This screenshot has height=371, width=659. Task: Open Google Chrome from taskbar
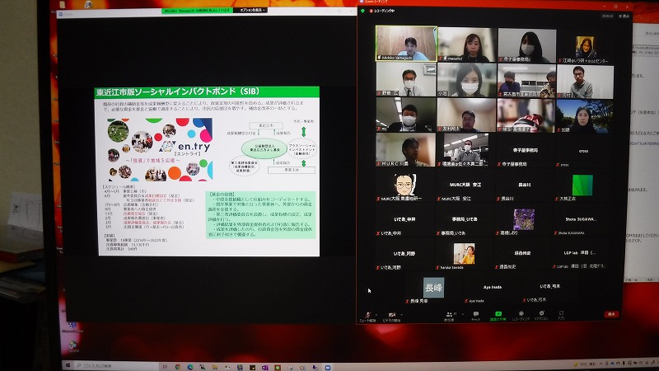pos(178,367)
